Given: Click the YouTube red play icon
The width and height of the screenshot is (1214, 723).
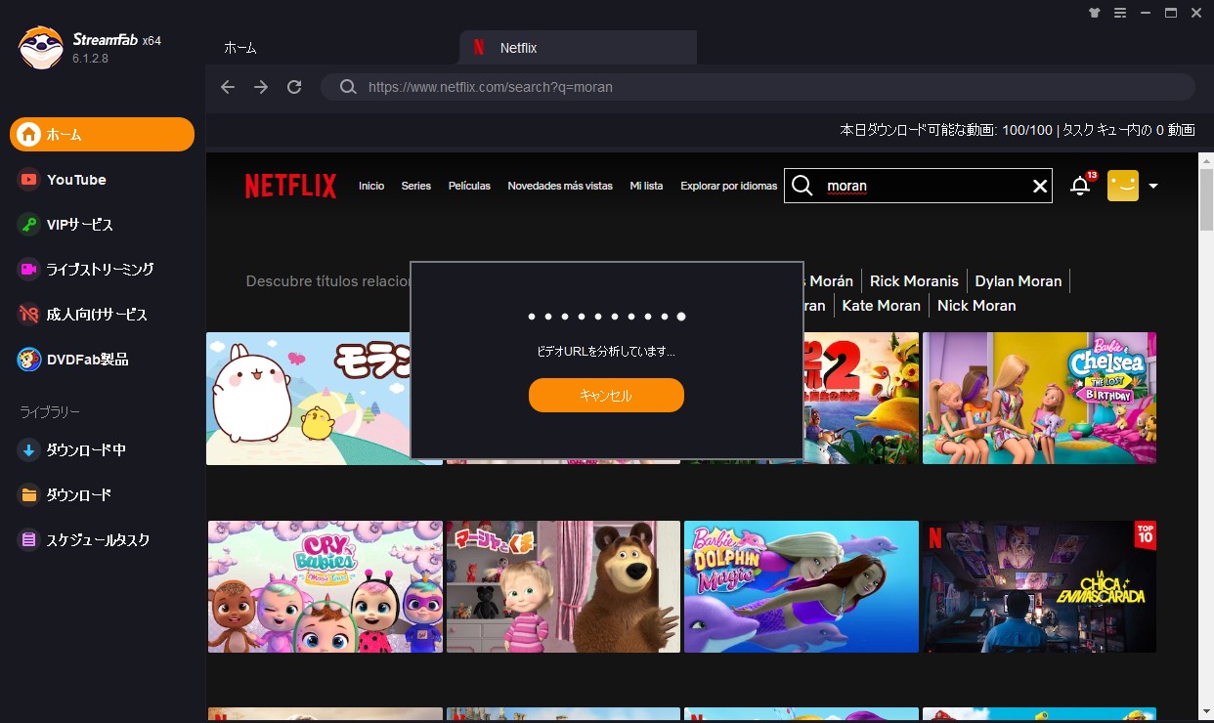Looking at the screenshot, I should pyautogui.click(x=29, y=180).
